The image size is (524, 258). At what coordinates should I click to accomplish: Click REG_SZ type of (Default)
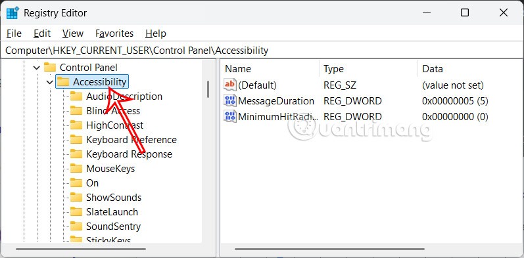click(x=340, y=85)
